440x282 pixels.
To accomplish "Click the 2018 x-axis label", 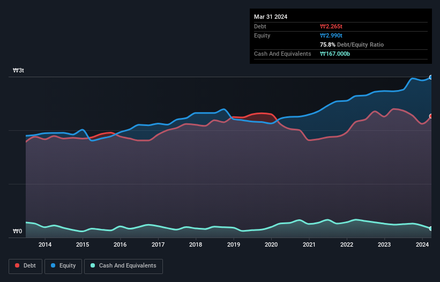I will point(196,244).
